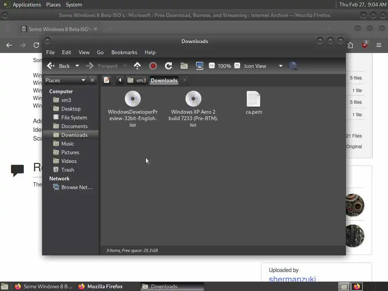Zoom out with the minus icon
388x291 pixels.
(211, 66)
